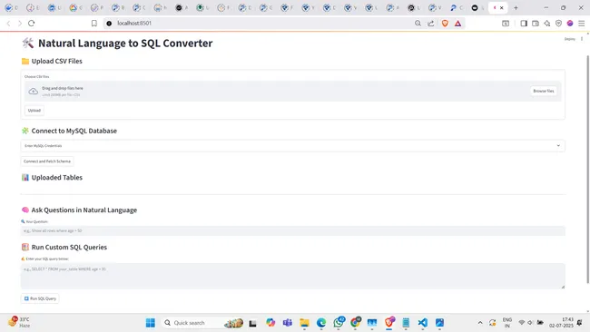The image size is (590, 332).
Task: Click the page vertical scrollbar
Action: coord(588,170)
